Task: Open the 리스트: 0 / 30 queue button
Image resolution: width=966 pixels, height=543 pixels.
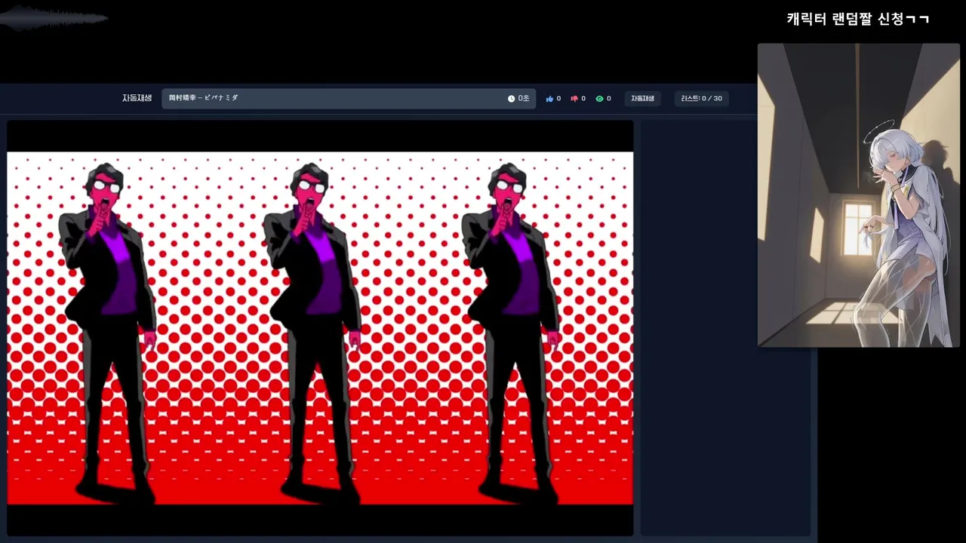Action: pyautogui.click(x=701, y=99)
